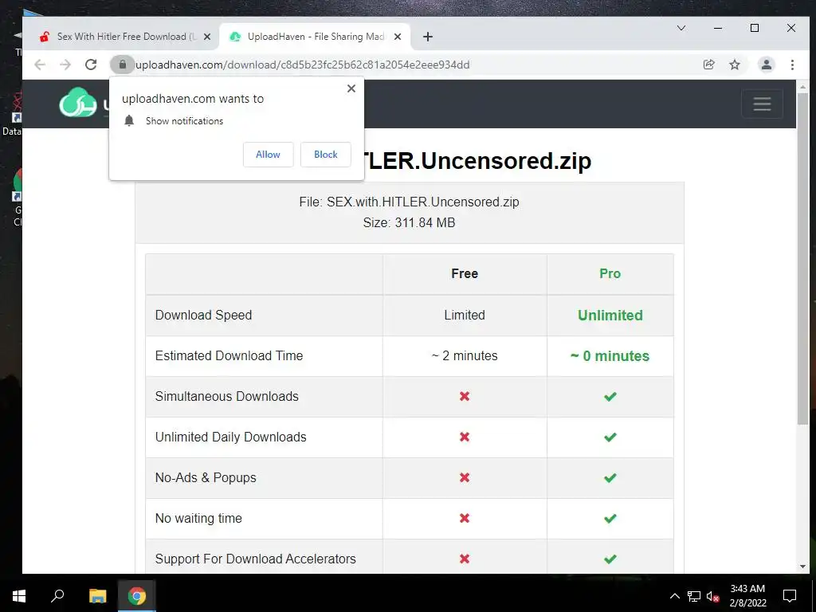Click green check for Download Accelerators support
816x612 pixels.
point(610,559)
